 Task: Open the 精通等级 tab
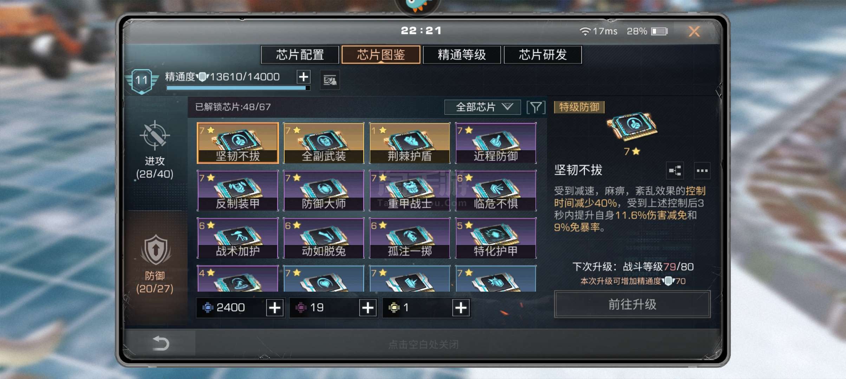tap(462, 55)
